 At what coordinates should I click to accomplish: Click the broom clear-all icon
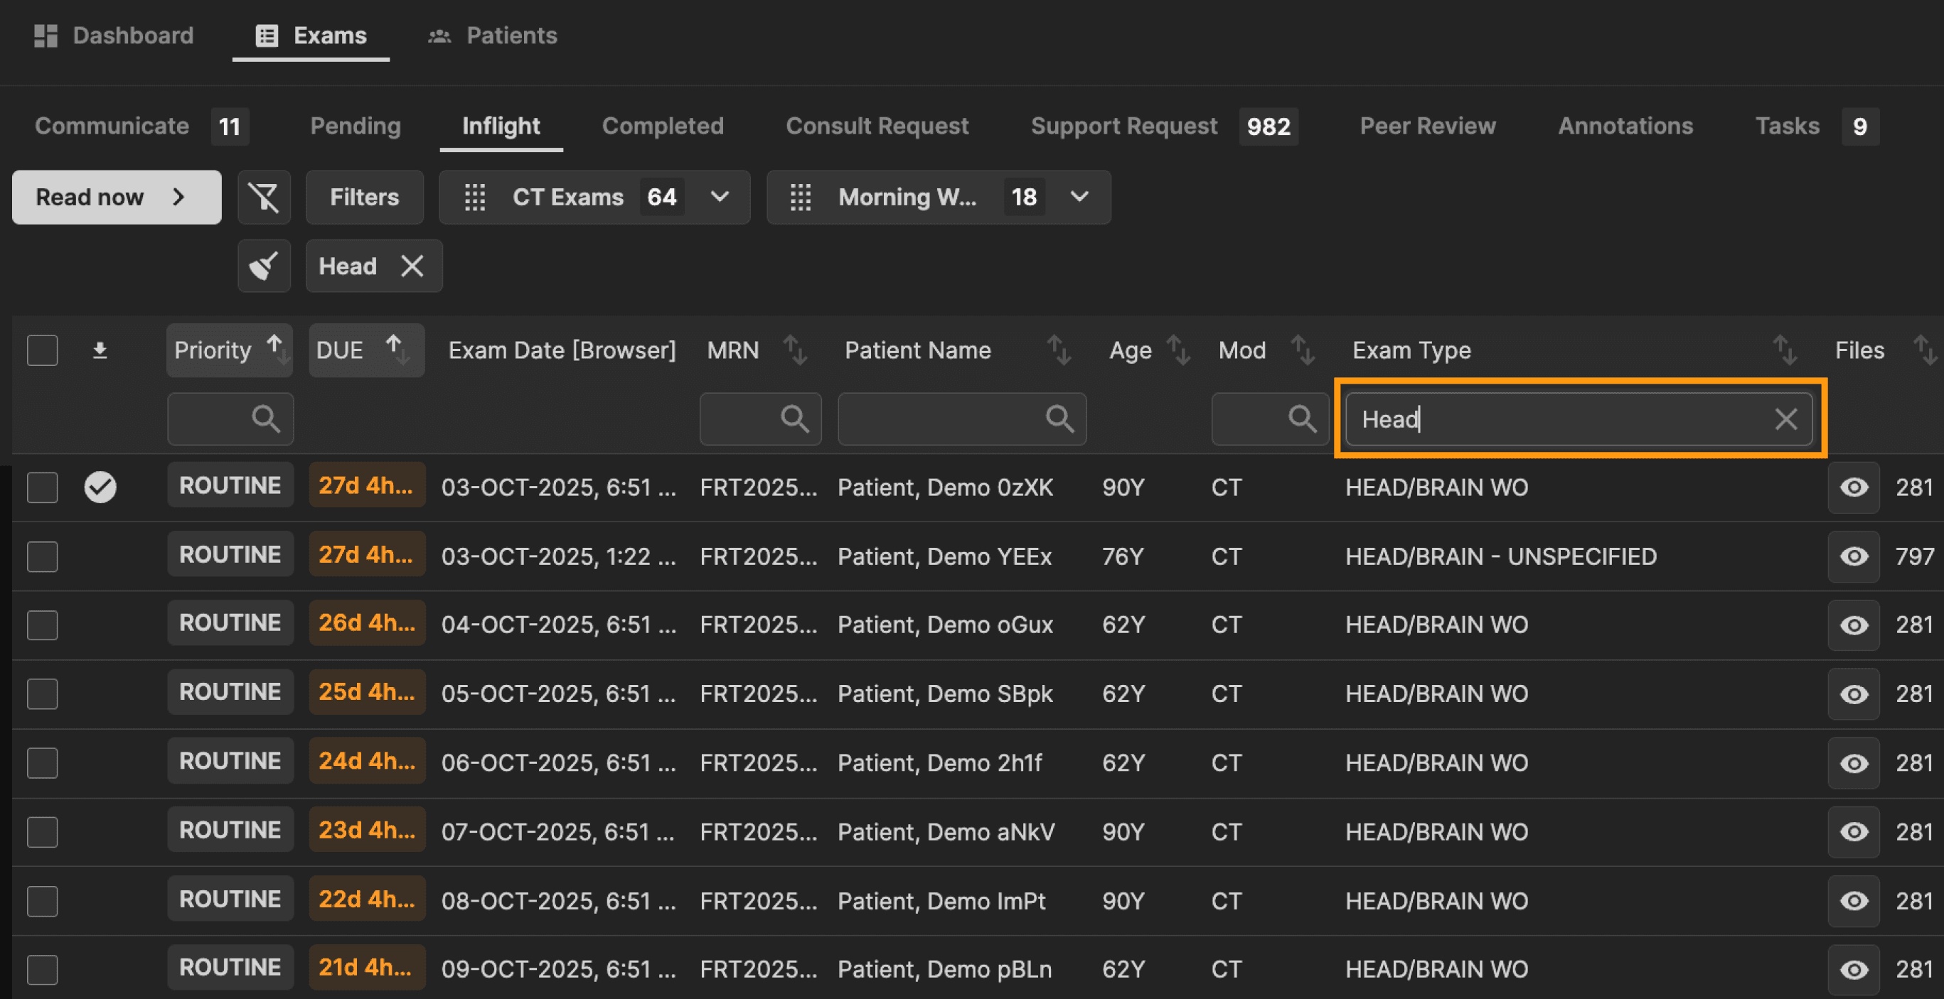click(x=263, y=266)
